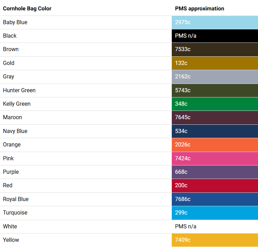Select the Purple 668c color cell

click(215, 172)
